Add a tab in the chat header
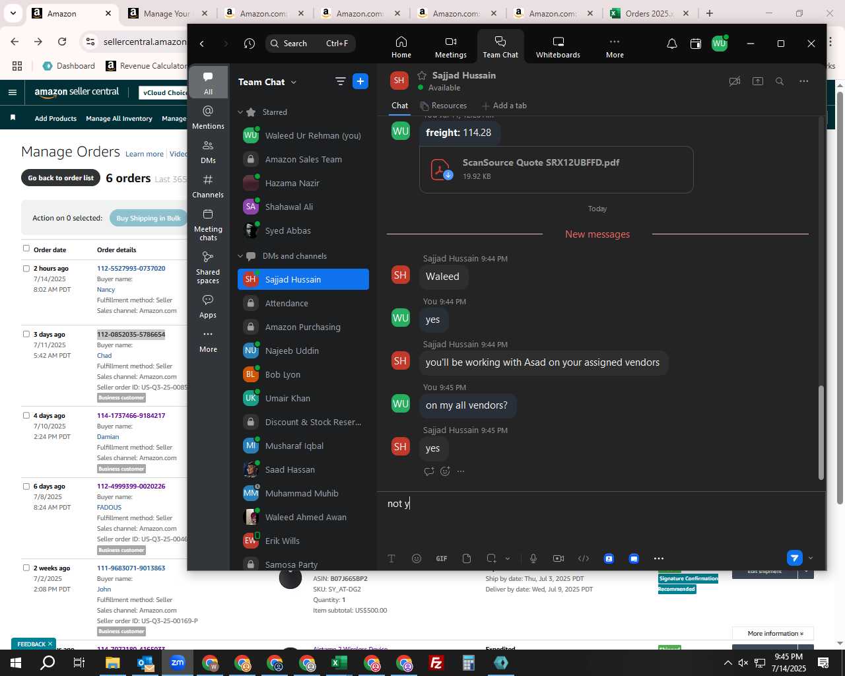845x676 pixels. [504, 106]
